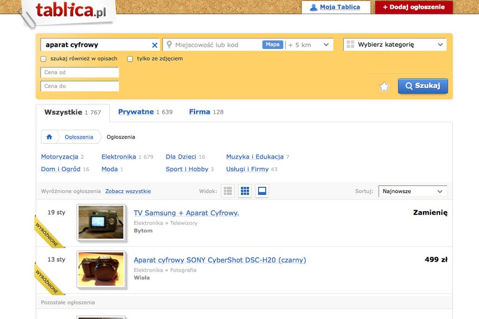
Task: Click the category grid icon
Action: click(x=350, y=45)
